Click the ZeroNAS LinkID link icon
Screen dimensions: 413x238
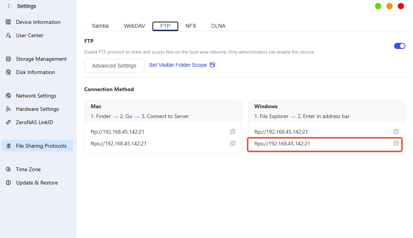tap(8, 122)
